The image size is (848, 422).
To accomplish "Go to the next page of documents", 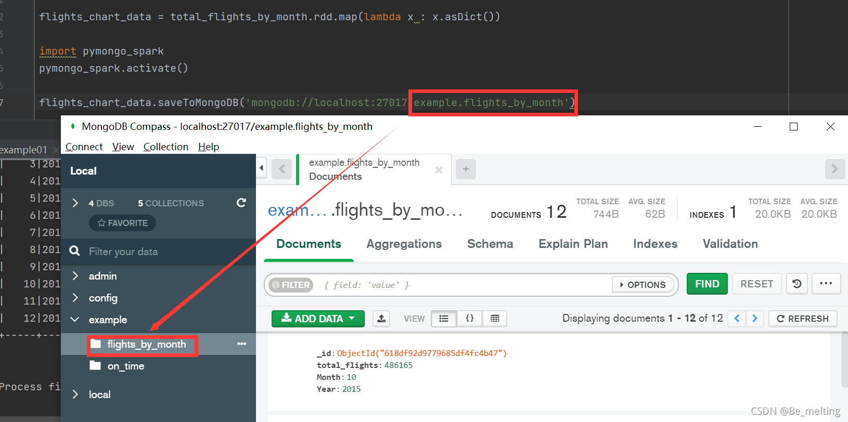I will 755,319.
